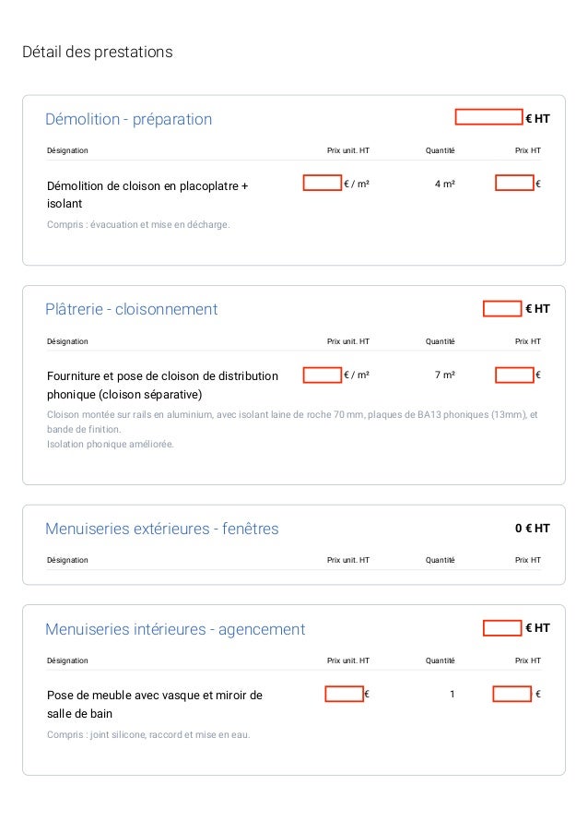
Task: Click the "Détail des prestations" page heading
Action: pyautogui.click(x=97, y=53)
